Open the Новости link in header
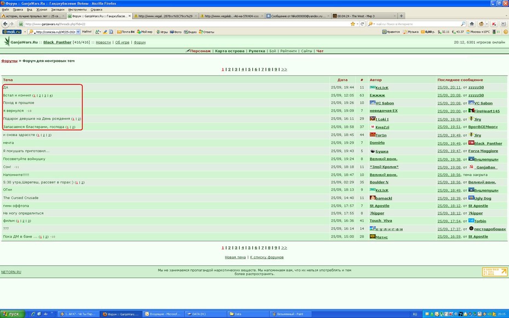Screen dimensions: 509x318 103,42
